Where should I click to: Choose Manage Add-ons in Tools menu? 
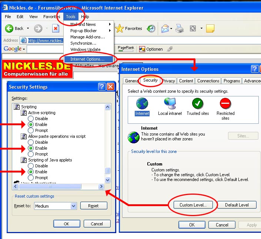pyautogui.click(x=88, y=37)
